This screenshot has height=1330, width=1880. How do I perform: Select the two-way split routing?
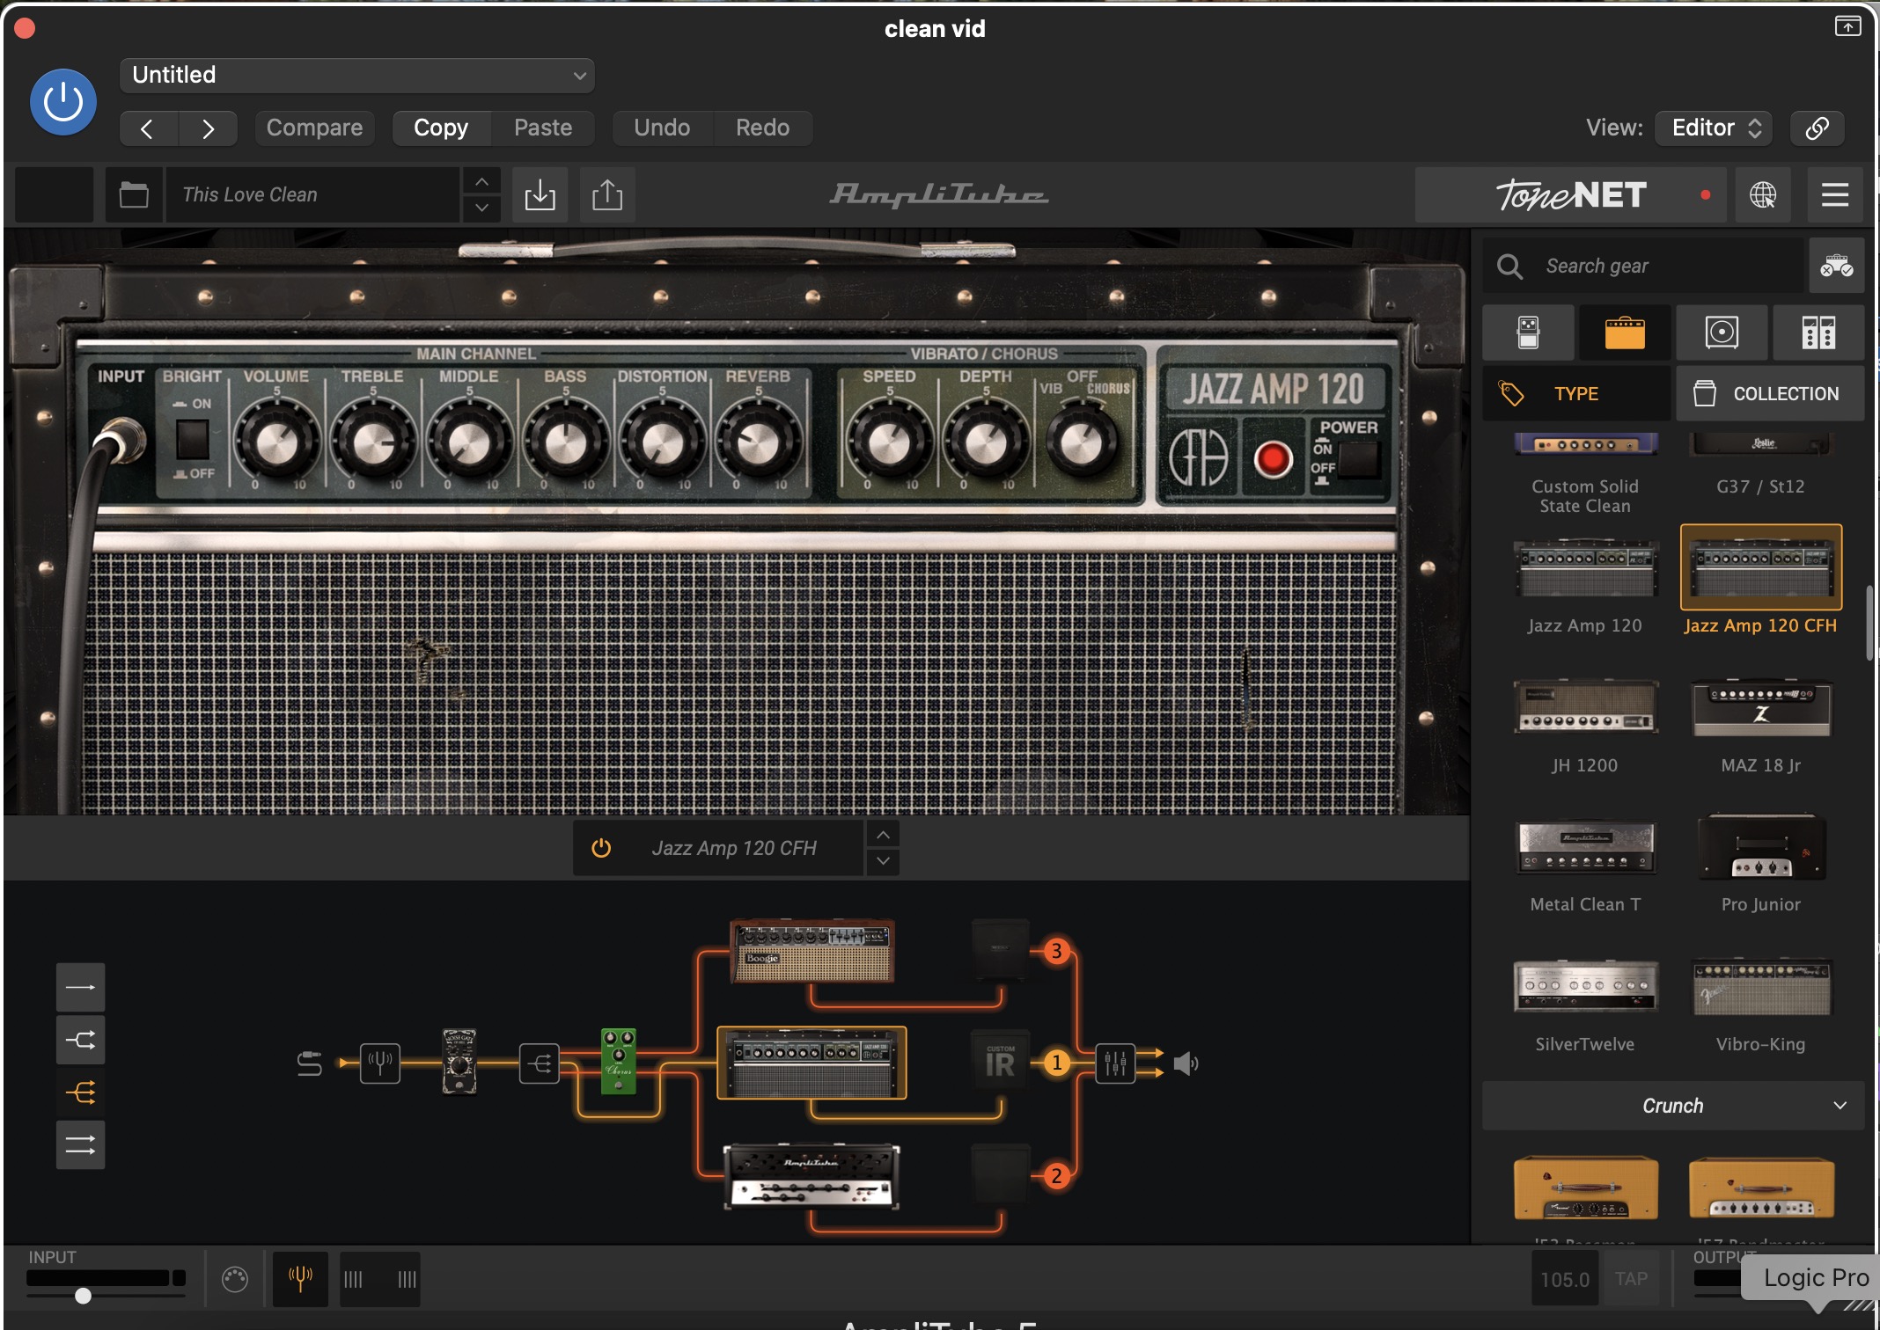(x=80, y=1040)
